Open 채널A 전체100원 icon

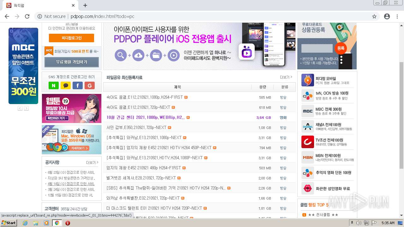(x=308, y=126)
